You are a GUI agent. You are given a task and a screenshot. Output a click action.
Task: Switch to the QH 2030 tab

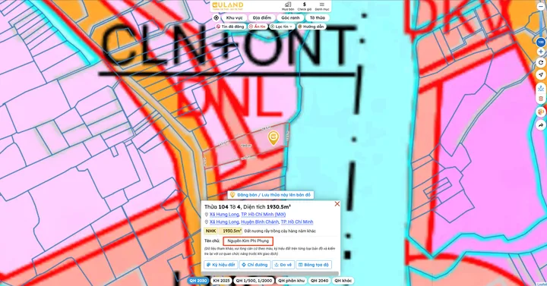pos(198,281)
